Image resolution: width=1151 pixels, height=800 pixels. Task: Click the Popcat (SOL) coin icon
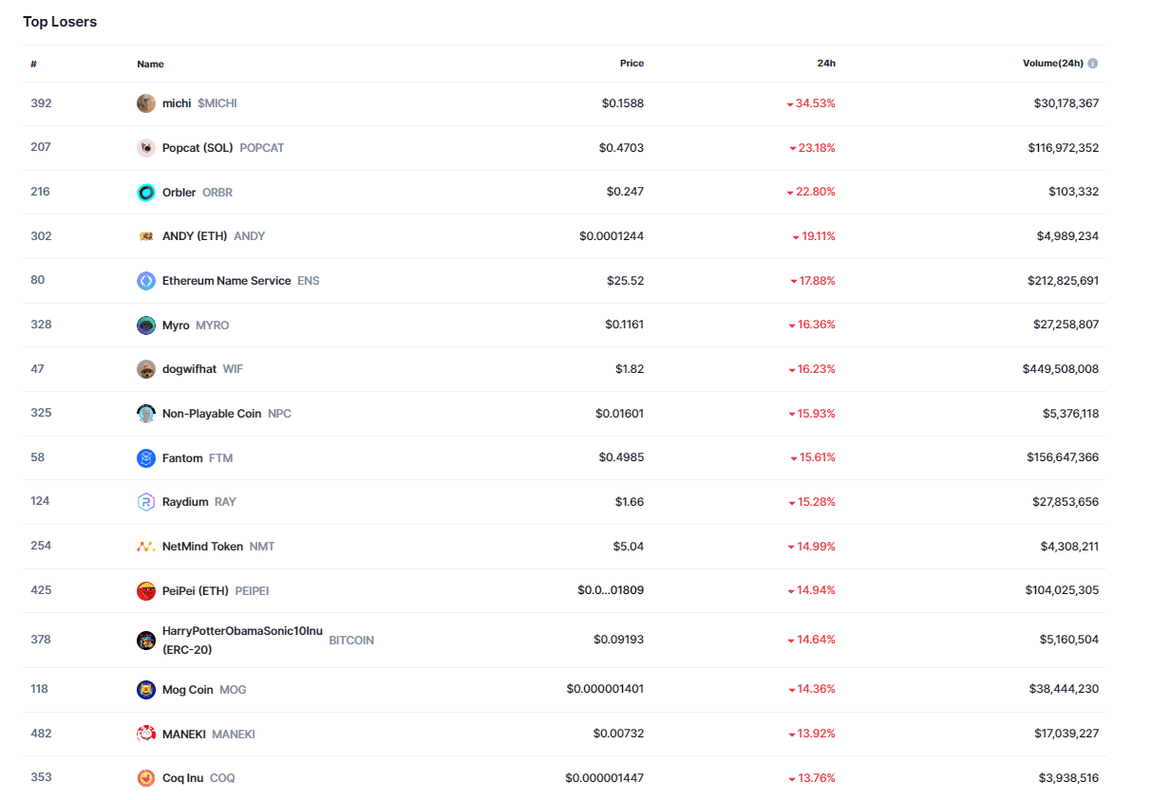point(146,148)
